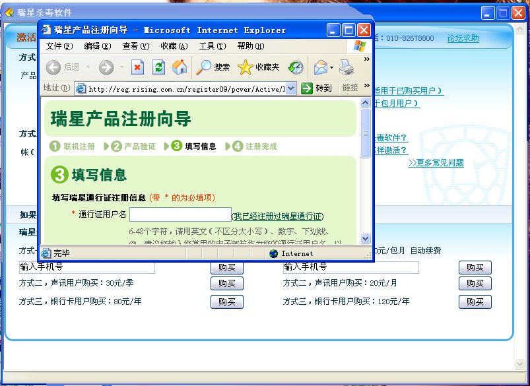Click the IE page scroll up arrow
The height and width of the screenshot is (386, 530).
[366, 103]
